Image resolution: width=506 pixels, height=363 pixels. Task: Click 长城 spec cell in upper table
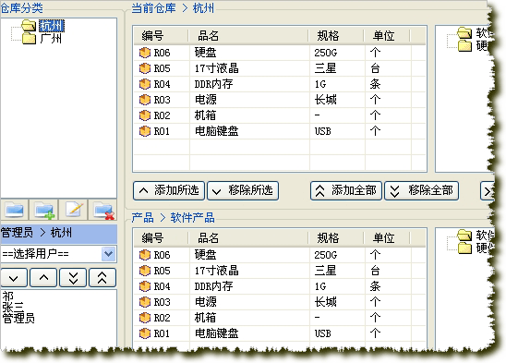point(325,100)
